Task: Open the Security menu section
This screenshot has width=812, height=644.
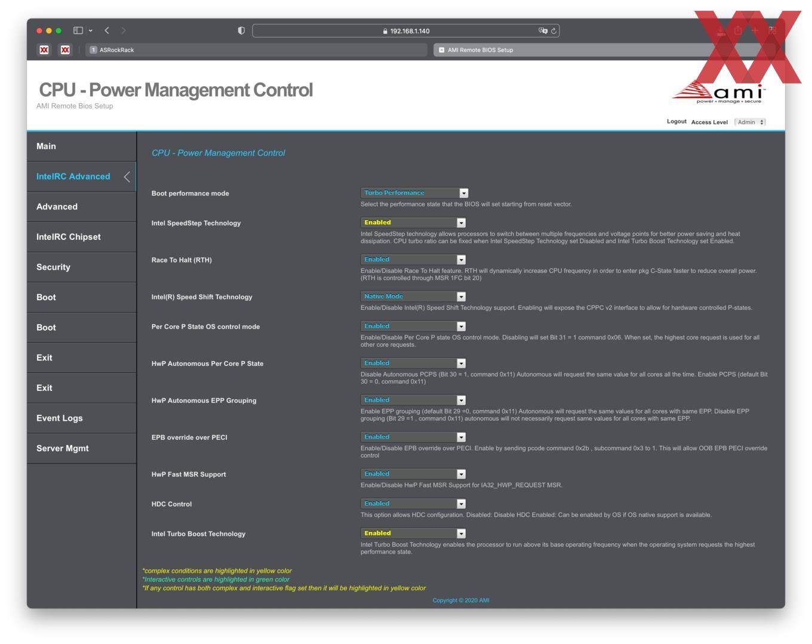Action: (x=82, y=267)
